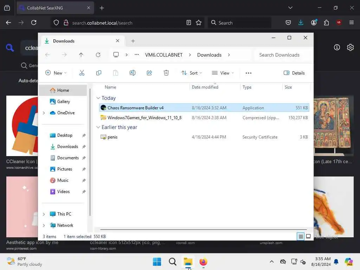Click the Firefox reload button
This screenshot has width=360, height=270.
point(34,22)
